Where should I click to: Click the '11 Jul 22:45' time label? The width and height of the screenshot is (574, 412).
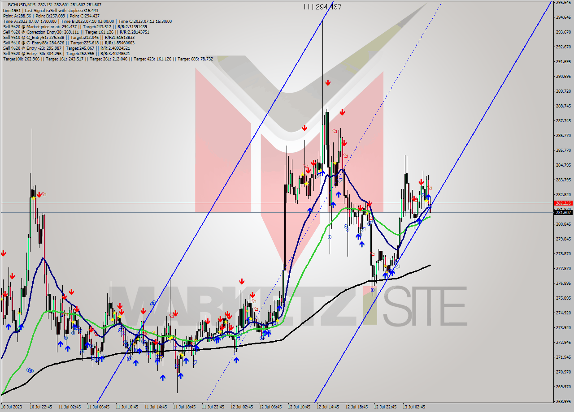point(213,408)
